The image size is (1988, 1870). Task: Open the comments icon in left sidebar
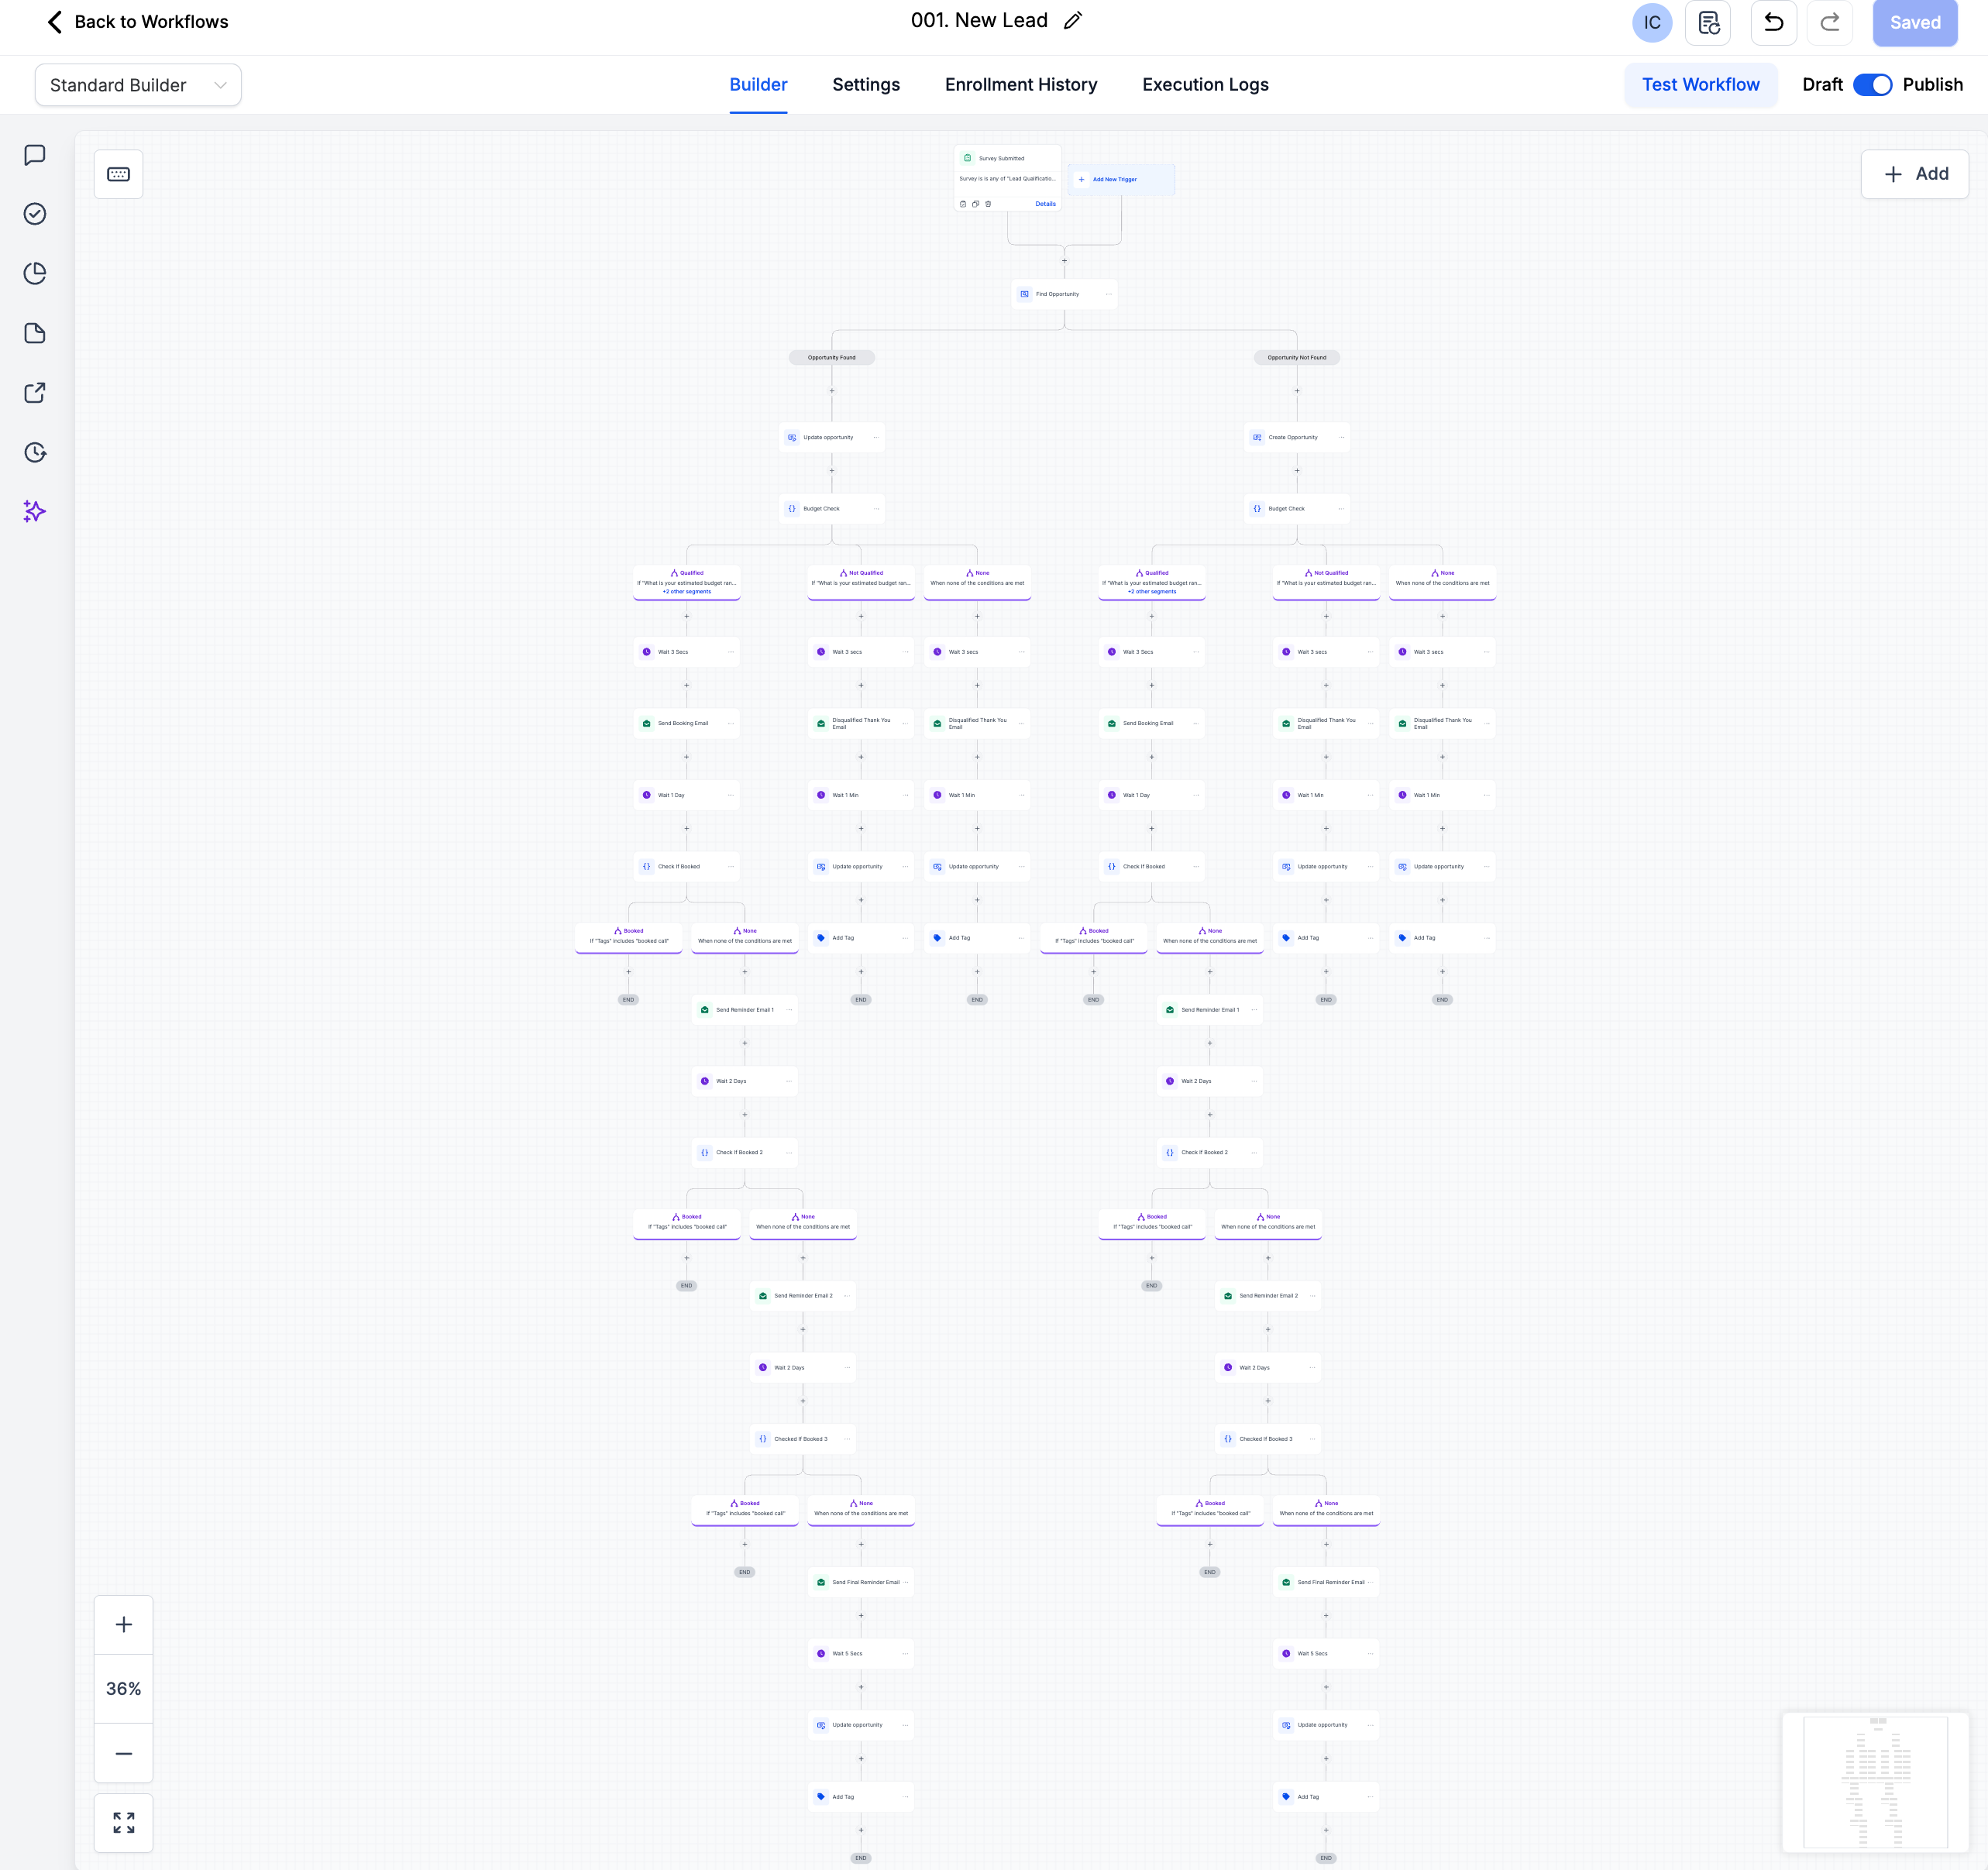pyautogui.click(x=35, y=155)
